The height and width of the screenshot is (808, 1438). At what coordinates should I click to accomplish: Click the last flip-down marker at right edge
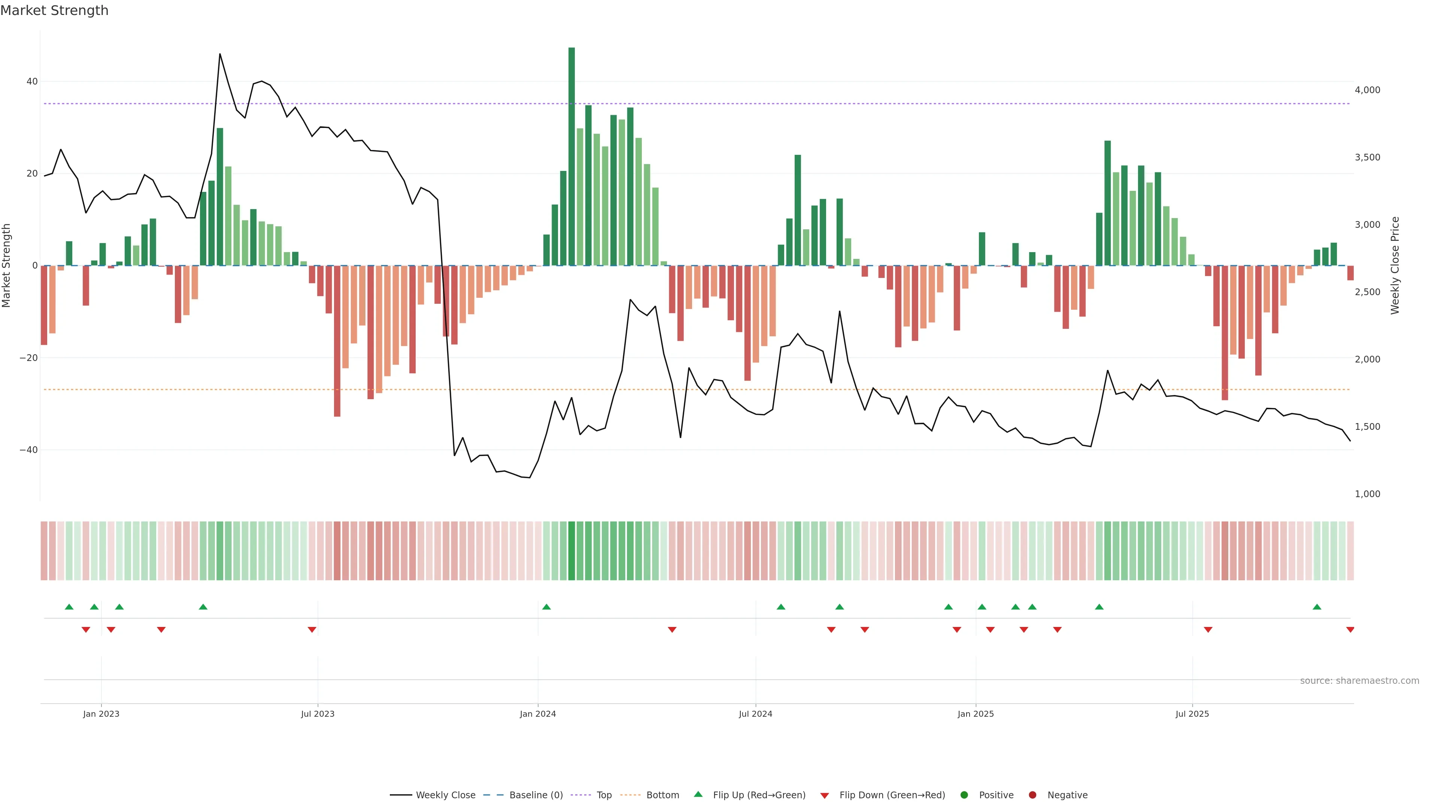(x=1350, y=630)
